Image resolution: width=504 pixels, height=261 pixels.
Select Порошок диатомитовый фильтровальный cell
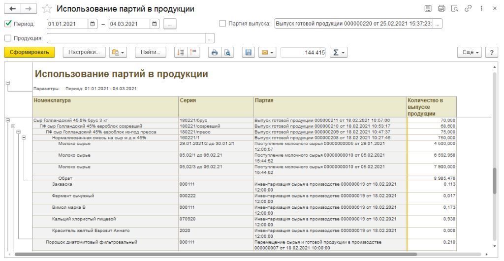[105, 245]
